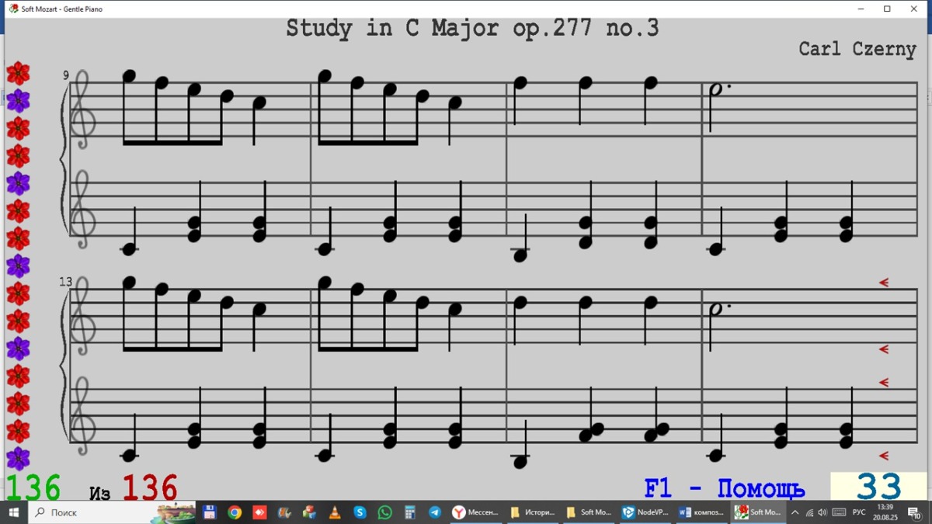The height and width of the screenshot is (524, 932).
Task: Click the green 136 score counter
Action: coord(33,488)
